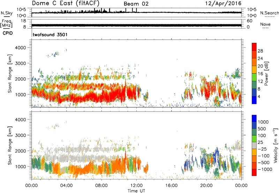The height and width of the screenshot is (193, 279).
Task: Click the 'Time UT' axis title
Action: [136, 191]
